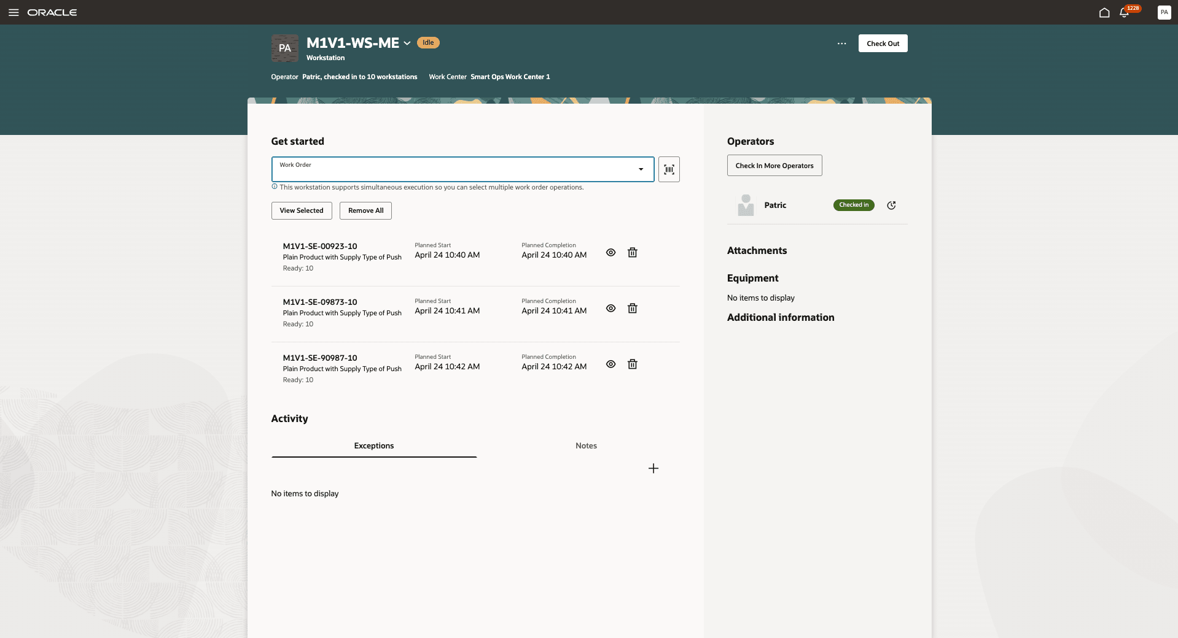Switch to the Exceptions tab
1178x638 pixels.
coord(374,446)
